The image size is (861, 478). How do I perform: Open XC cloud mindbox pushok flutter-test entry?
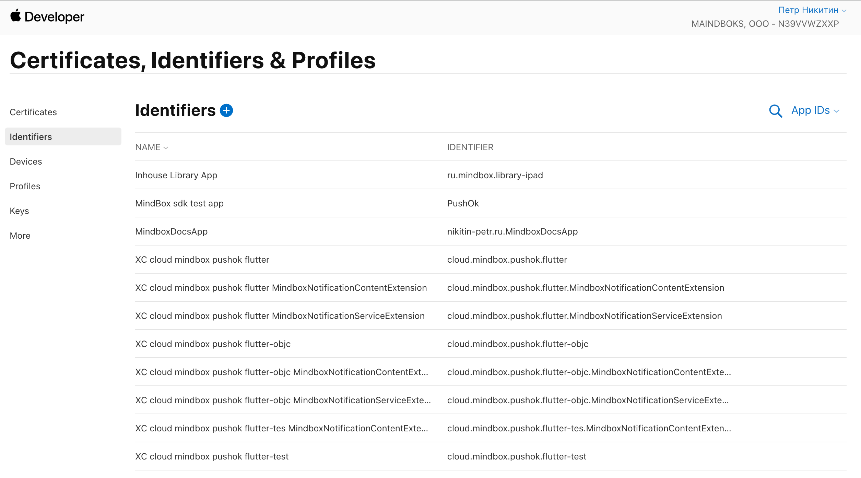(212, 456)
